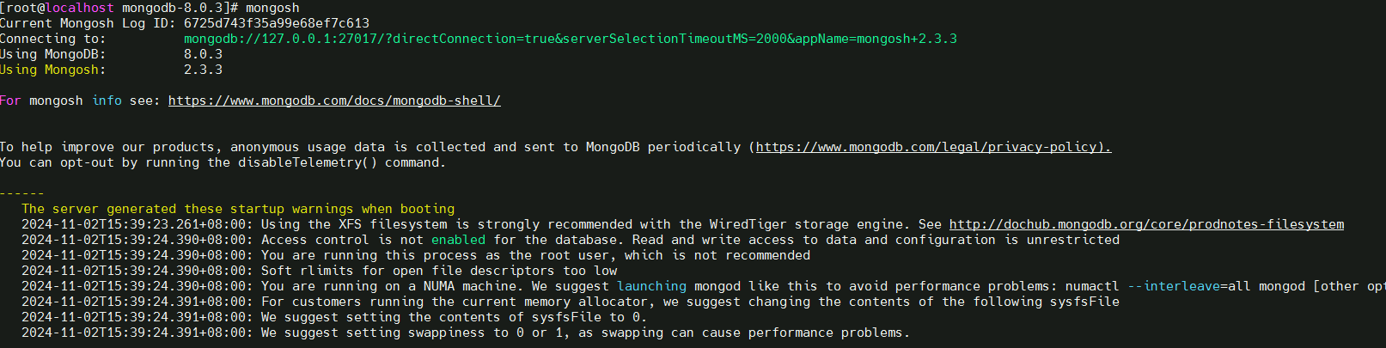Click the Soft rlimits warning message
This screenshot has height=348, width=1386.
coord(439,271)
